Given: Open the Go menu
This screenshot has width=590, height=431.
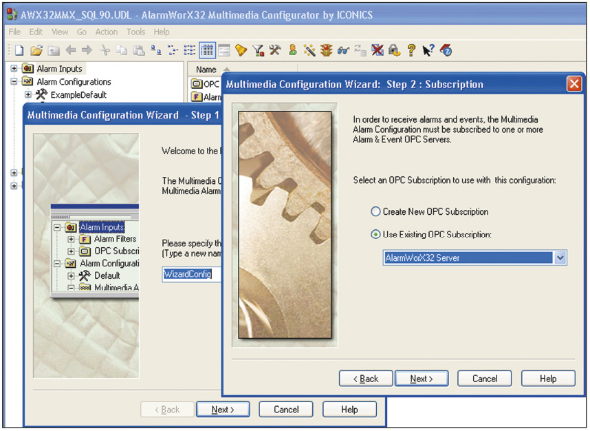Looking at the screenshot, I should point(82,32).
